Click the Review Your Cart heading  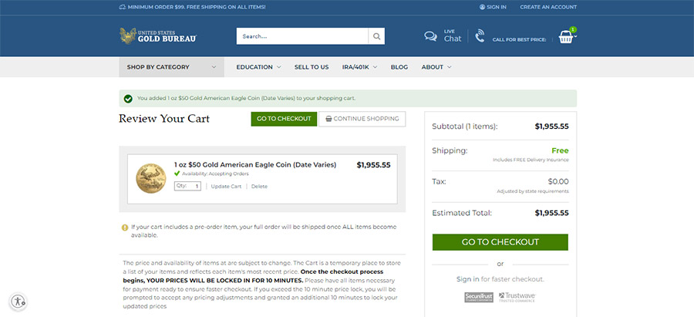pyautogui.click(x=164, y=119)
